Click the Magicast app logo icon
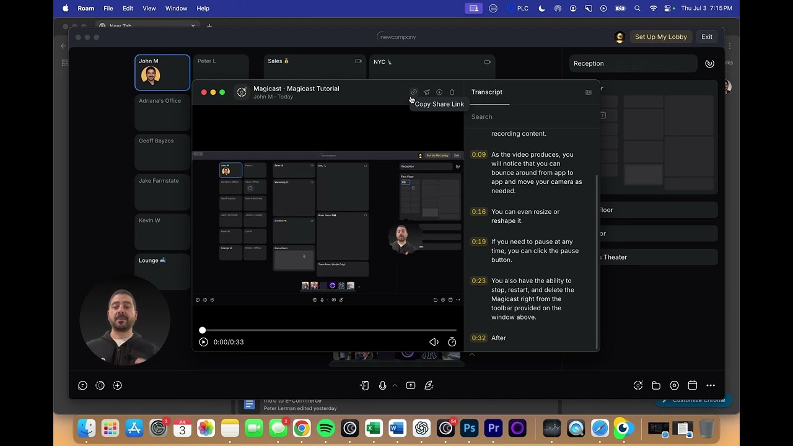The width and height of the screenshot is (793, 446). (x=242, y=92)
